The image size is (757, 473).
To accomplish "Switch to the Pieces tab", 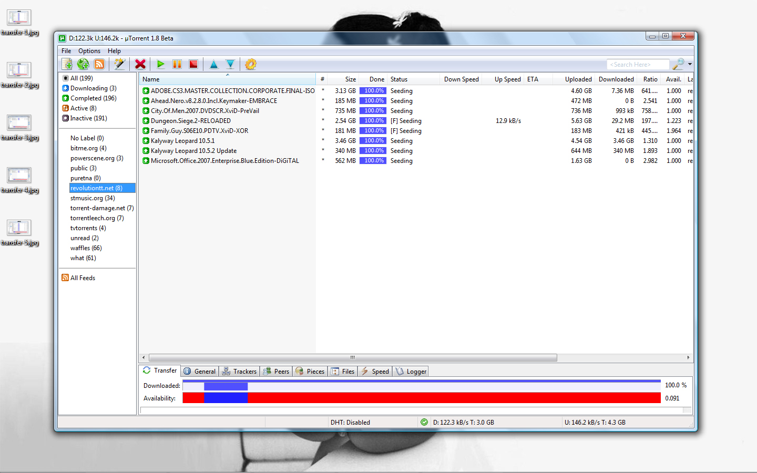I will coord(310,372).
